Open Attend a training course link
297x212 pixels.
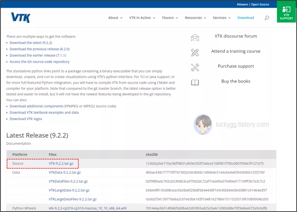click(x=236, y=51)
